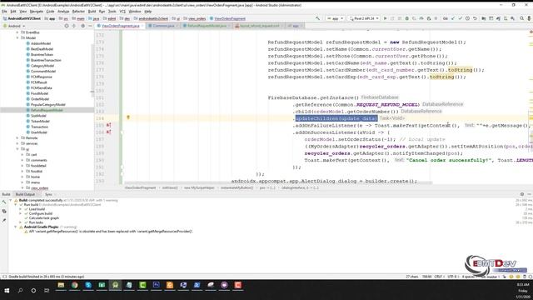Image resolution: width=533 pixels, height=300 pixels.
Task: Click the taskbar search magnifier icon
Action: [x=20, y=291]
